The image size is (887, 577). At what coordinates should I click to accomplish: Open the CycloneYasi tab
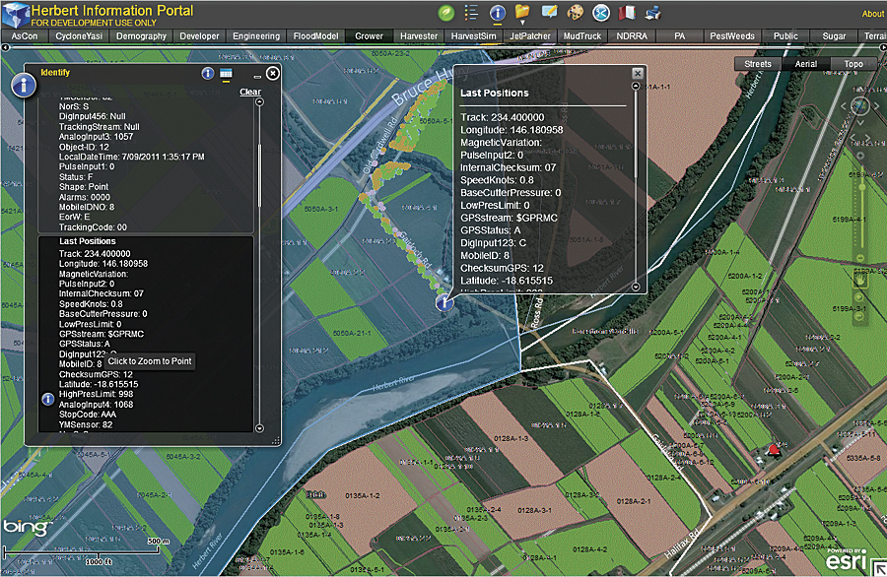[x=79, y=36]
